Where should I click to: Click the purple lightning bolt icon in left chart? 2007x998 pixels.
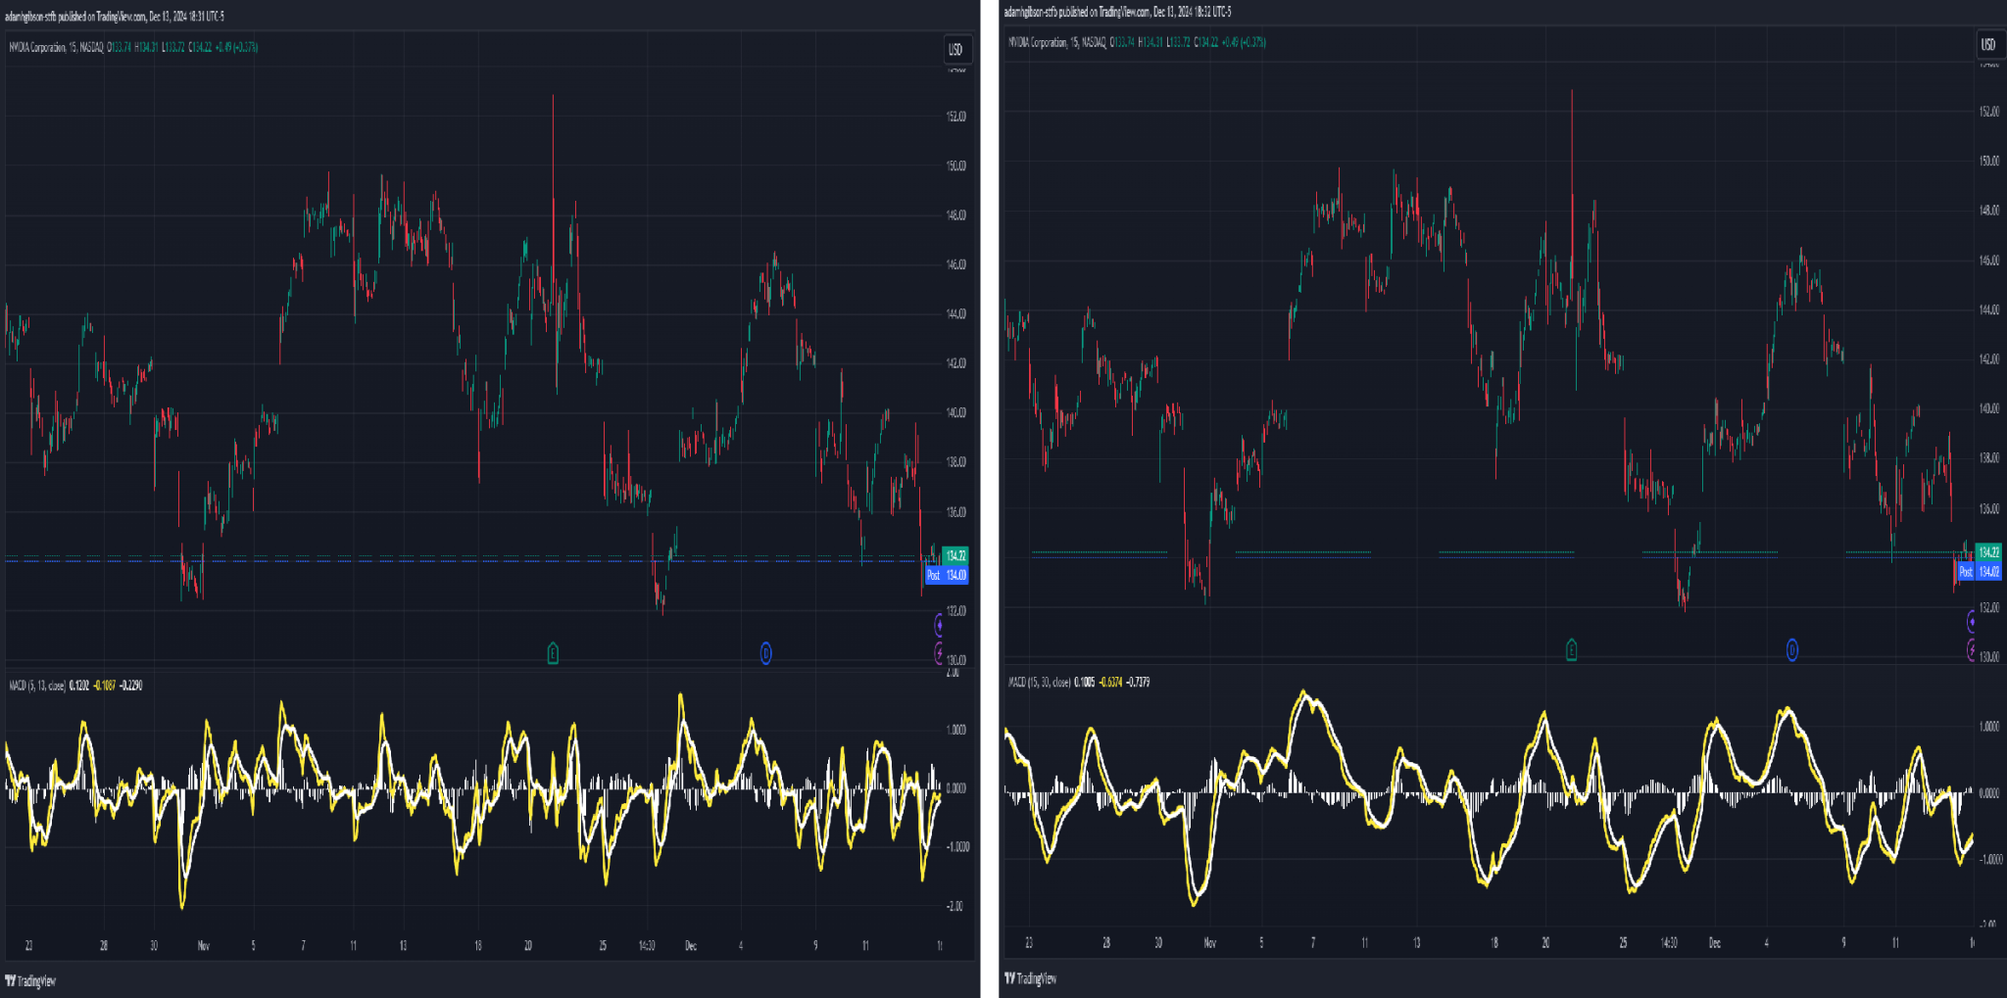[939, 652]
